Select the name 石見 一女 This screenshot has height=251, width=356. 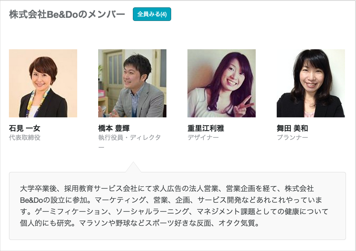25,128
